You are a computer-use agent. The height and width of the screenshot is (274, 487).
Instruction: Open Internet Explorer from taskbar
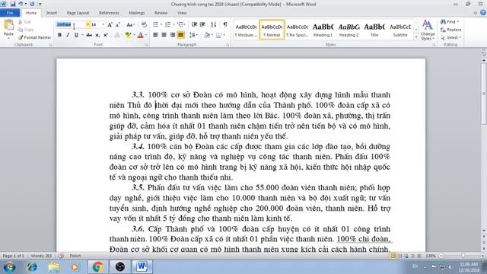(32, 267)
